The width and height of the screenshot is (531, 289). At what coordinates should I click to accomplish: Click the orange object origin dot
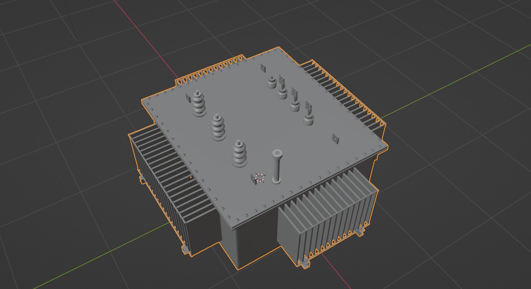point(191,177)
